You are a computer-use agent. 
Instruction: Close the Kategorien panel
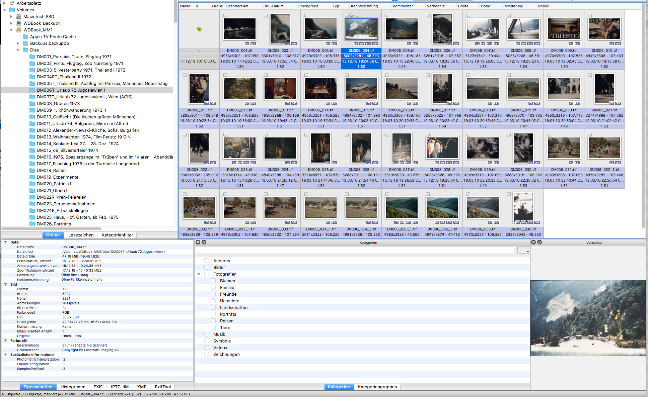198,242
